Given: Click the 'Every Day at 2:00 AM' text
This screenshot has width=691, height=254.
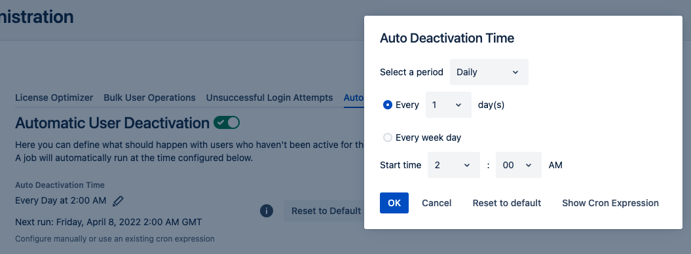Looking at the screenshot, I should (x=61, y=201).
